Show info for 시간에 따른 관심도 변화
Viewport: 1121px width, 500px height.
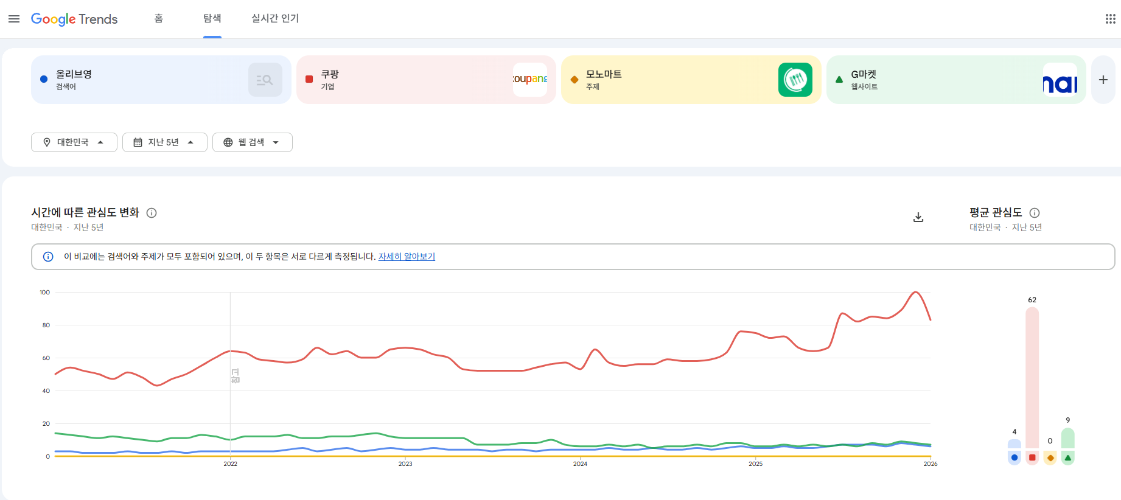click(152, 213)
